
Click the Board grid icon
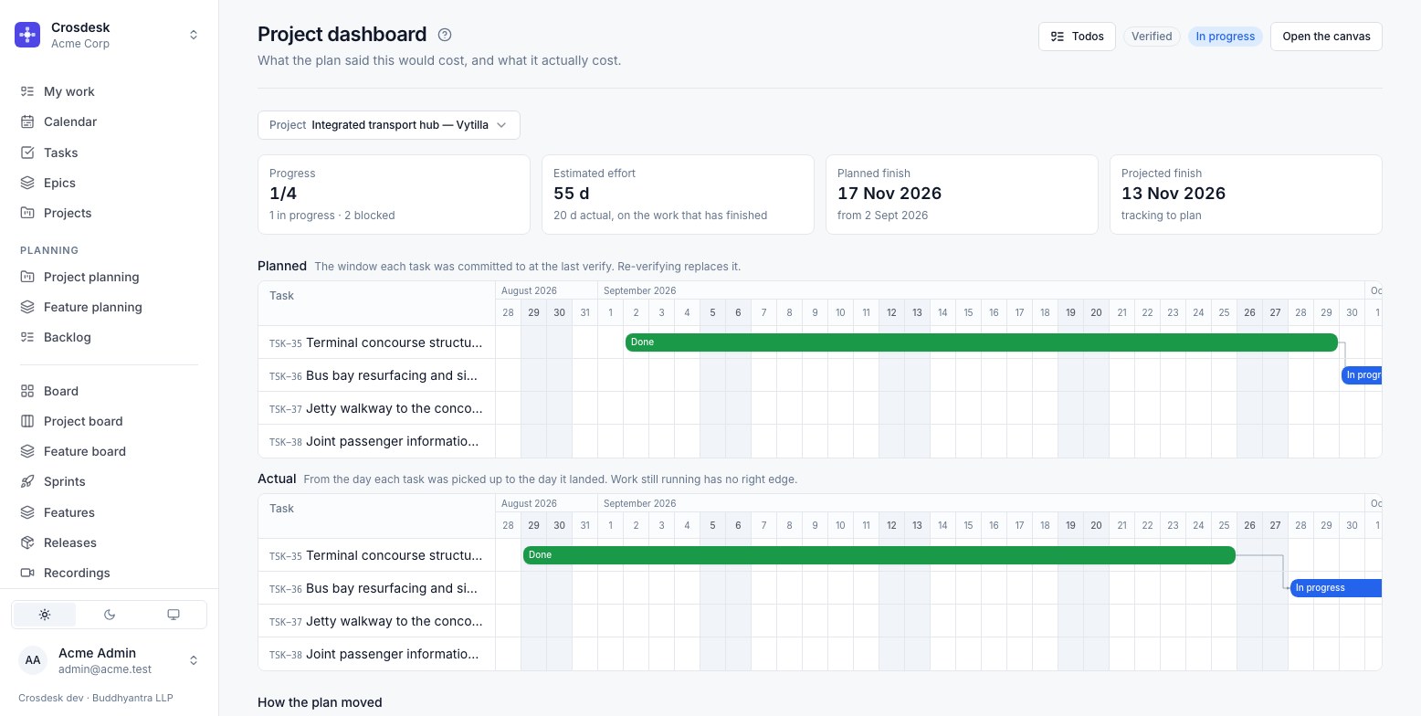point(27,391)
